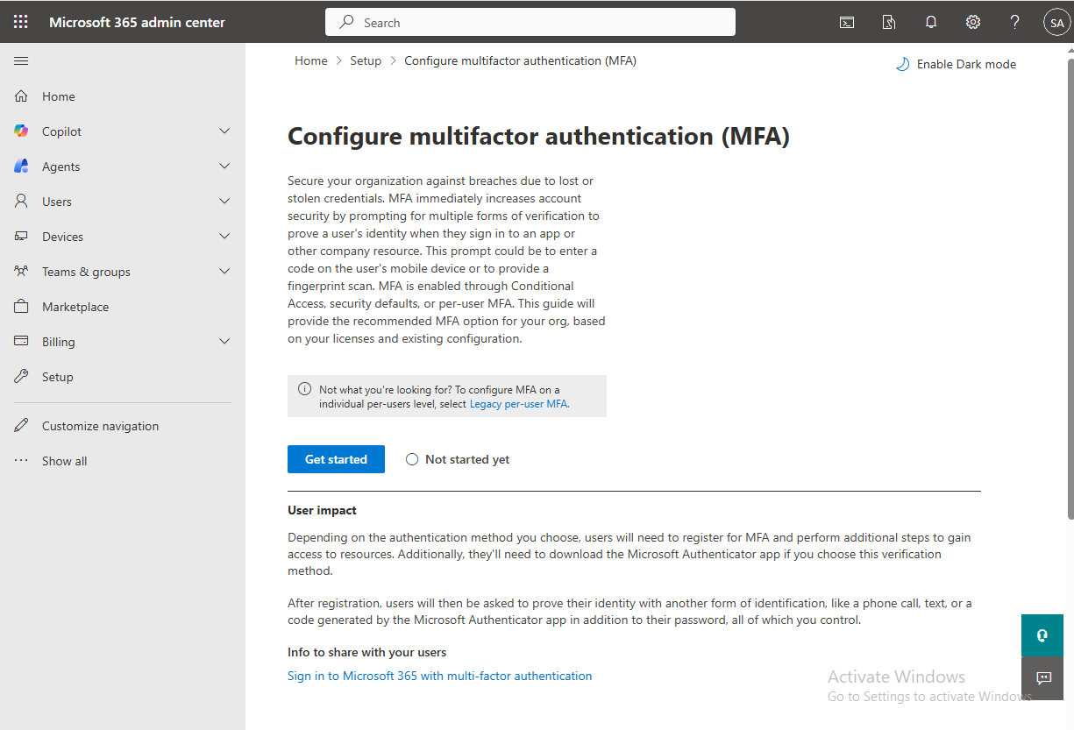The width and height of the screenshot is (1074, 730).
Task: Click the Customize navigation pencil icon
Action: point(21,426)
